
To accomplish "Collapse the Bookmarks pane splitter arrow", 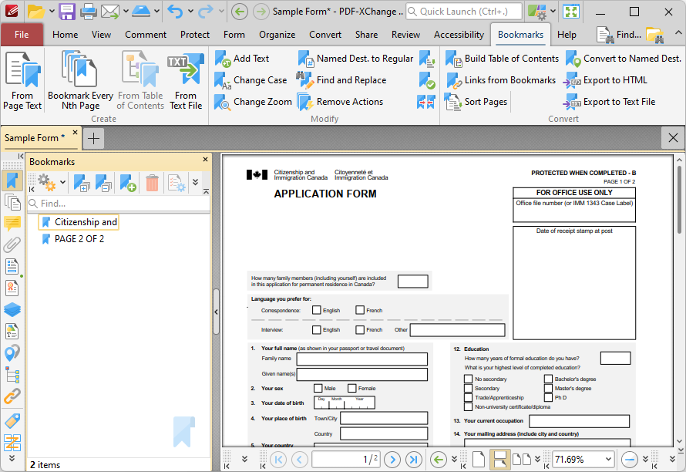I will (216, 312).
